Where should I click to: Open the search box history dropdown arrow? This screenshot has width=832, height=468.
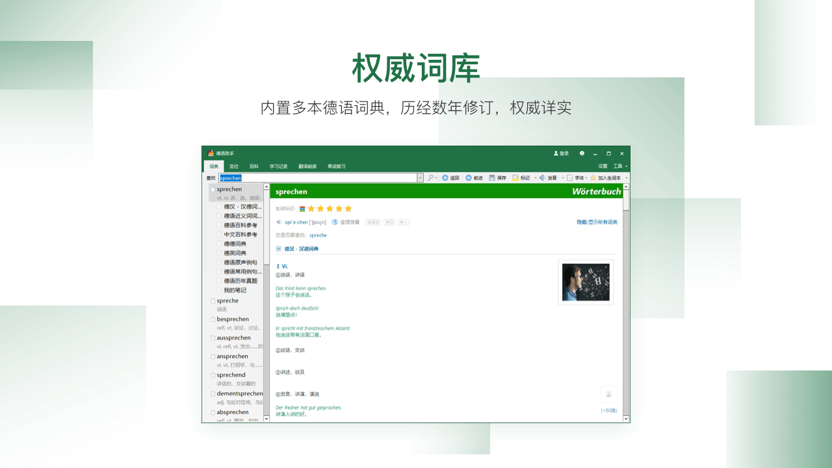click(x=420, y=178)
